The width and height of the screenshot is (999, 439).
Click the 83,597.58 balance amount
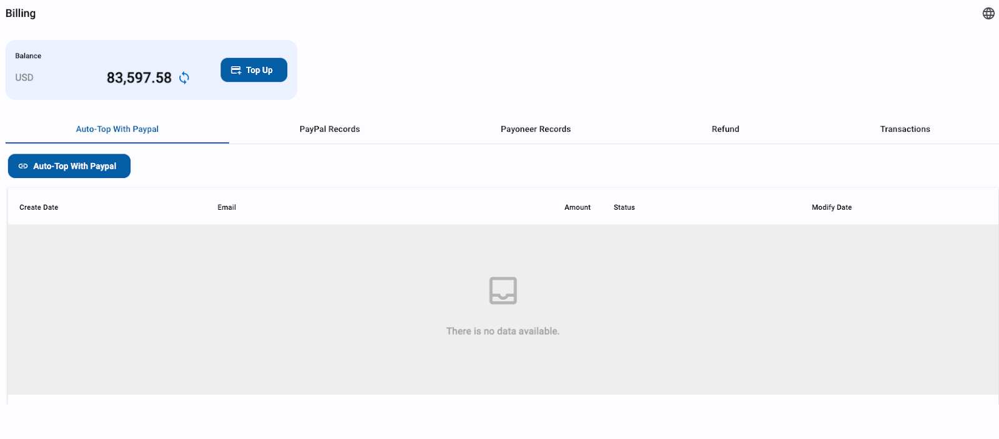coord(139,78)
